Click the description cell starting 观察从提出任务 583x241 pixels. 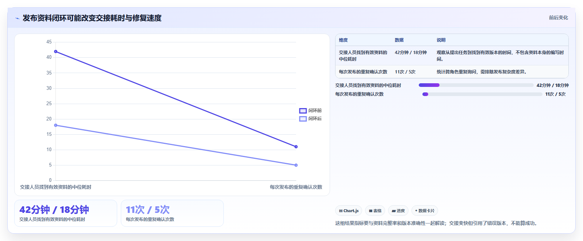(x=500, y=56)
